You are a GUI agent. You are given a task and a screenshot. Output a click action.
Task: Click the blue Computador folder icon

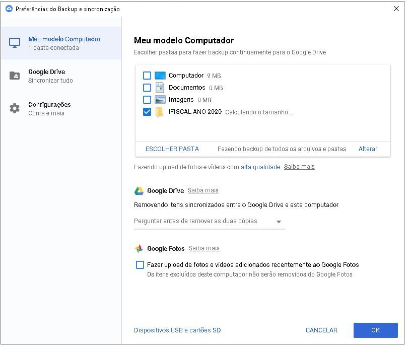[160, 76]
